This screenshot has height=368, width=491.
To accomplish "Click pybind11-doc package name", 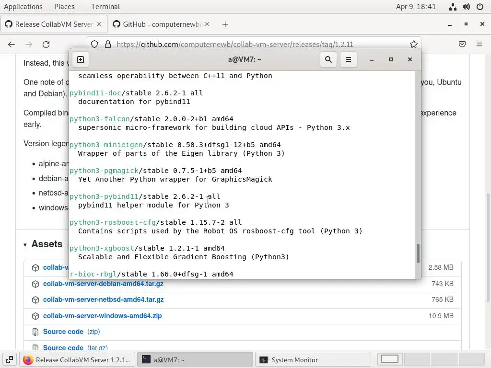I will 95,93.
